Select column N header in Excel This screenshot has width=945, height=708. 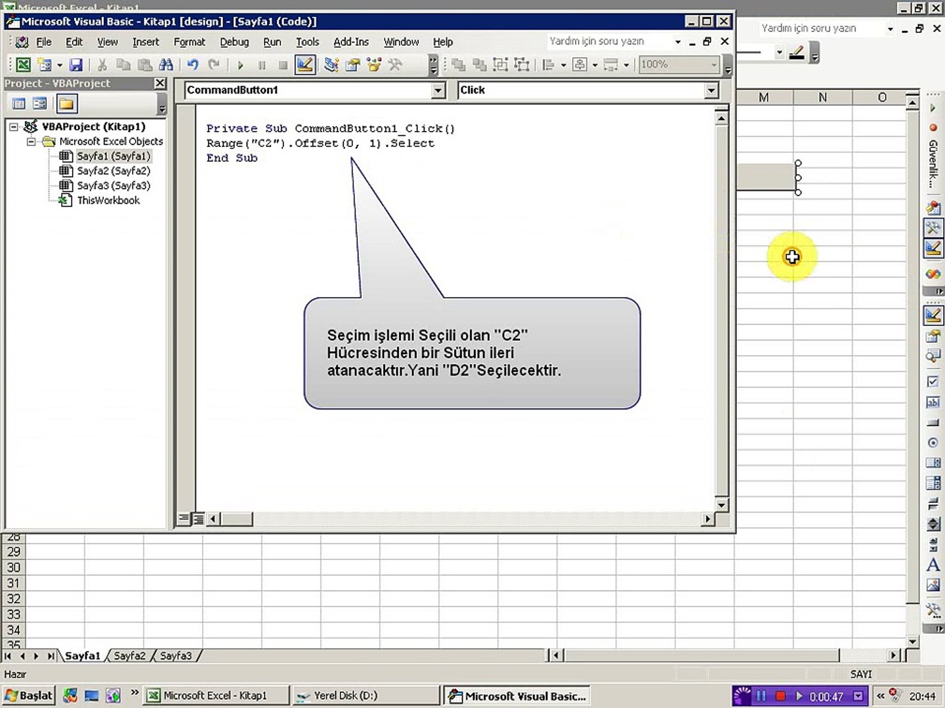click(823, 98)
